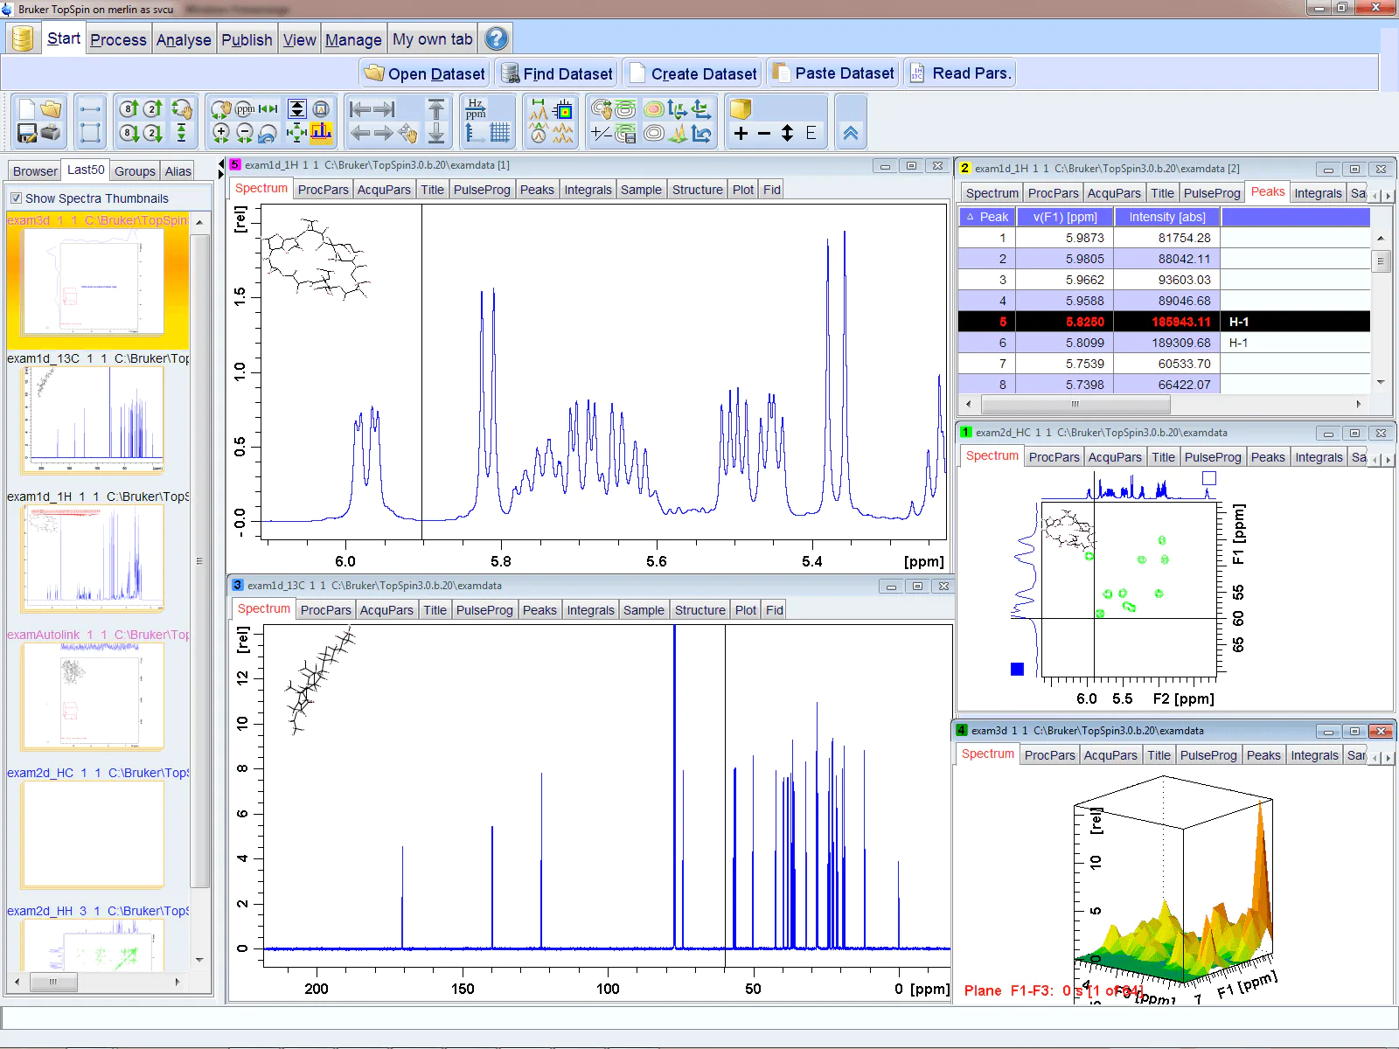Toggle positive/negative contours with +/- icon
1399x1049 pixels.
pyautogui.click(x=602, y=133)
